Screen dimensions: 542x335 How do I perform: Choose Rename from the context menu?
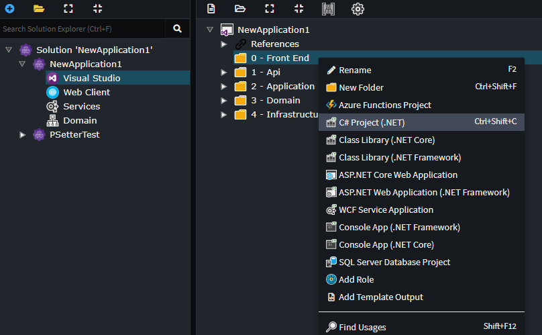[421, 70]
